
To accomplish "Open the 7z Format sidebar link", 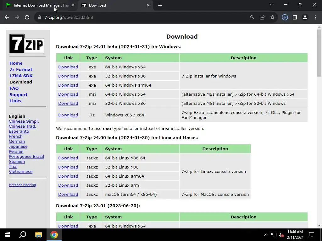I will pos(21,69).
